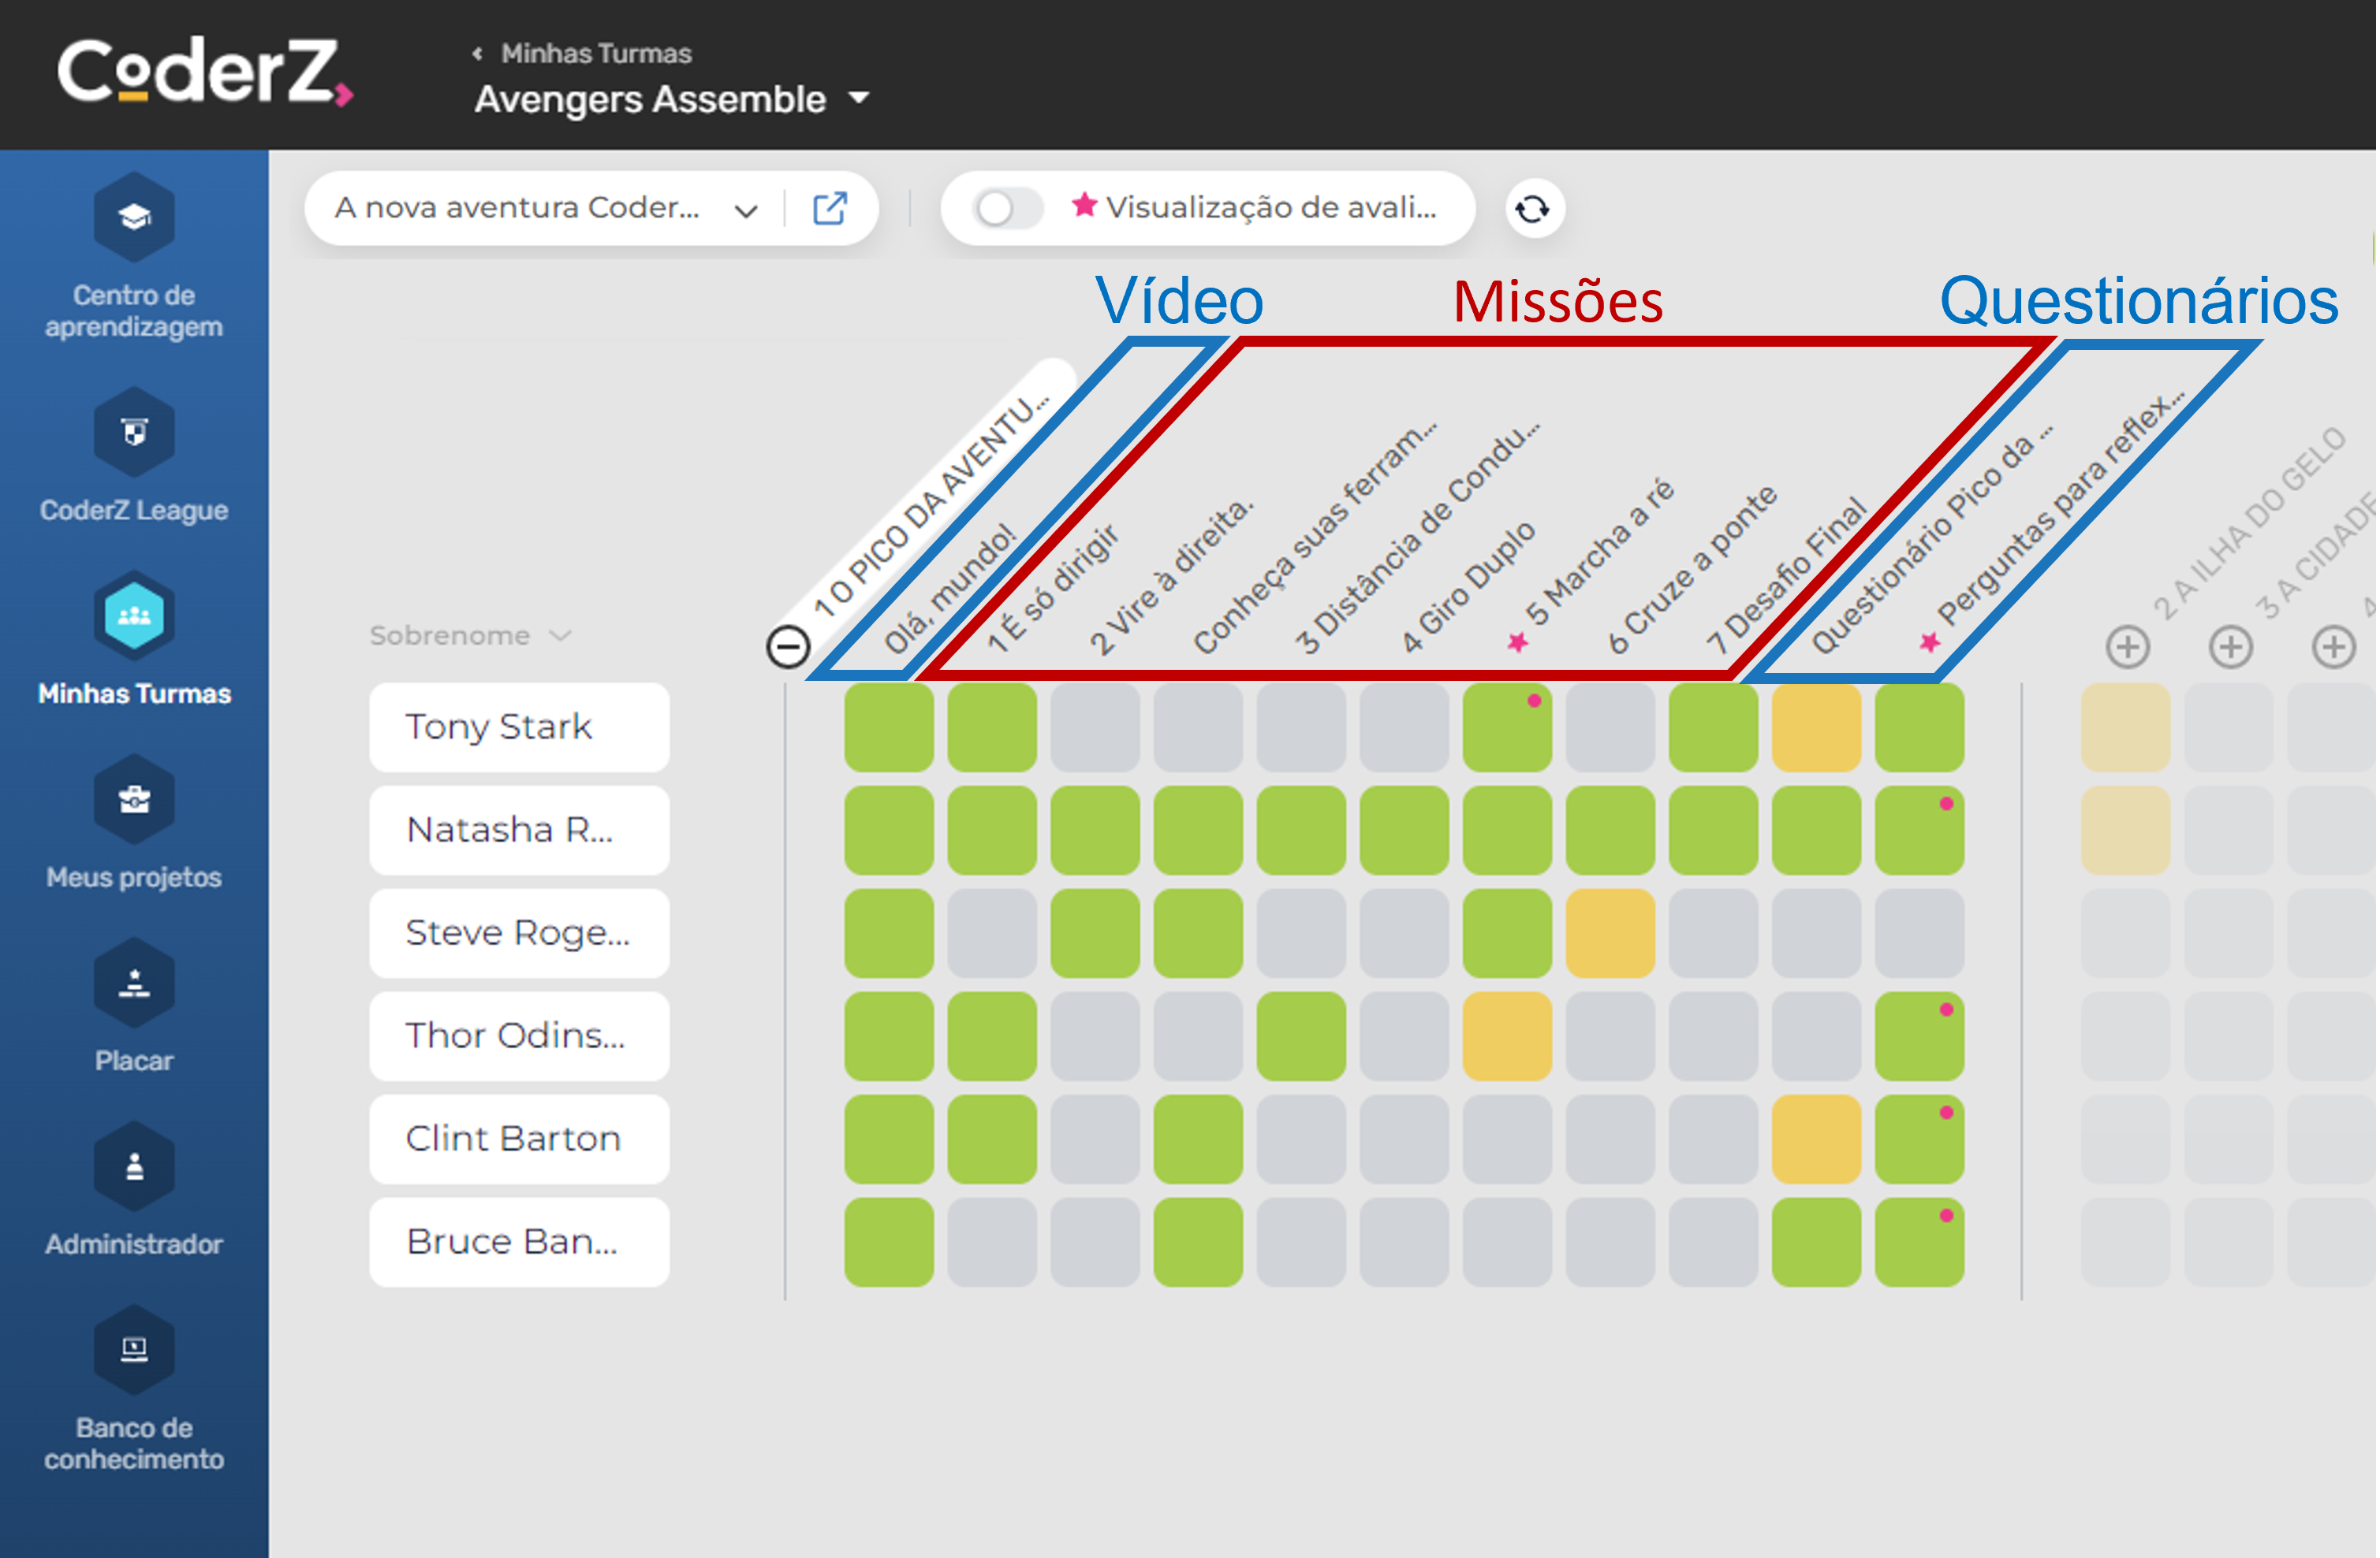Image resolution: width=2380 pixels, height=1558 pixels.
Task: Click Thor's Perguntas para reflexão cell
Action: [1919, 1036]
